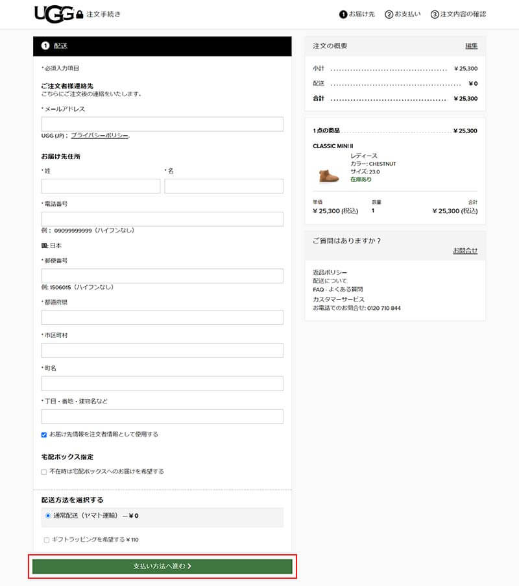The width and height of the screenshot is (519, 586).
Task: Click the Classic Mini II boot thumbnail
Action: pyautogui.click(x=329, y=175)
